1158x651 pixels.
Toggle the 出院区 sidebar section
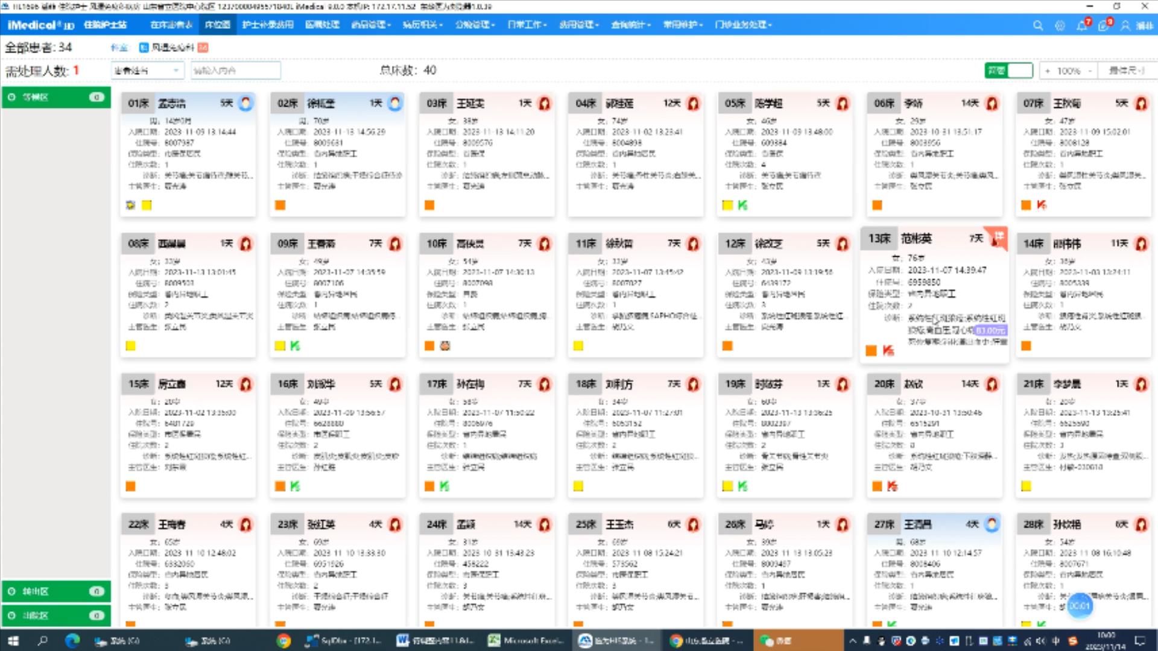click(55, 615)
